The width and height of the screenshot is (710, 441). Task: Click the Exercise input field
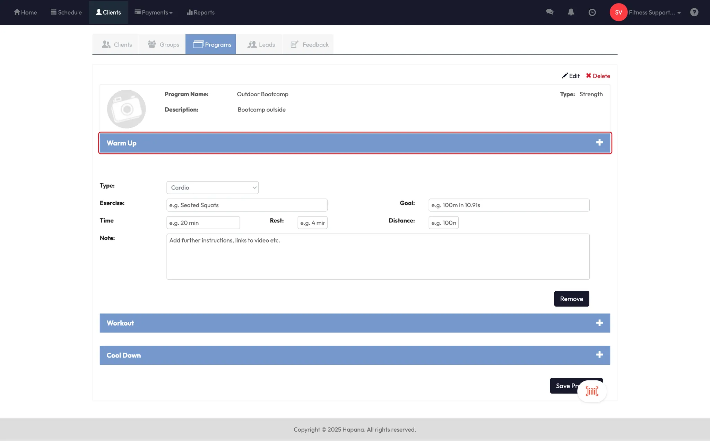[x=246, y=205]
